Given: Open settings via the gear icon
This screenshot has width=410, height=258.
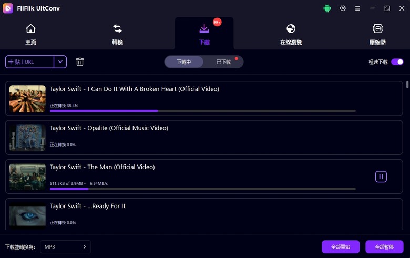Looking at the screenshot, I should pyautogui.click(x=343, y=8).
